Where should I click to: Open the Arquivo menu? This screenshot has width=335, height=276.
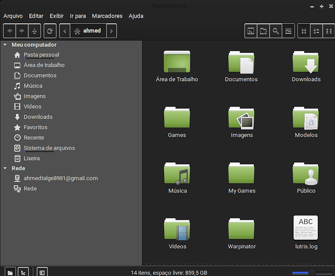13,16
